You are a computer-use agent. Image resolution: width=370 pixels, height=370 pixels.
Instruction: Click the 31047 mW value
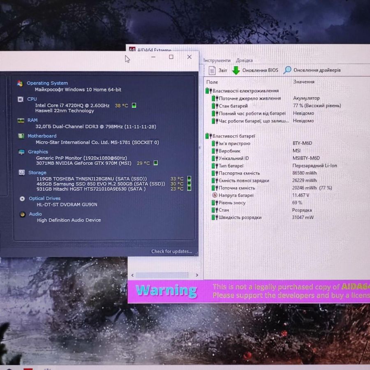(x=303, y=217)
